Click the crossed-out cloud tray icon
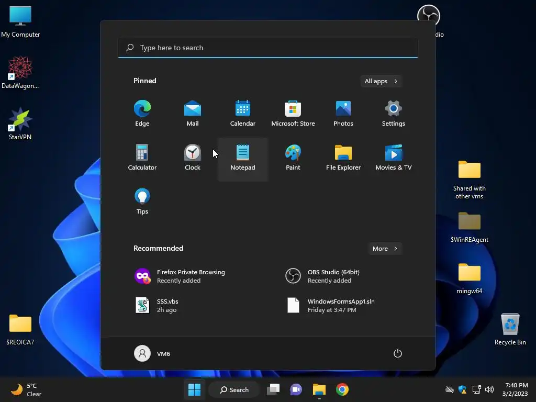 450,389
